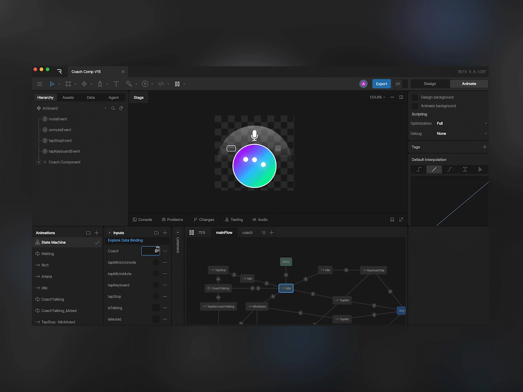
Task: Open the Select tool options arrow
Action: pos(59,84)
